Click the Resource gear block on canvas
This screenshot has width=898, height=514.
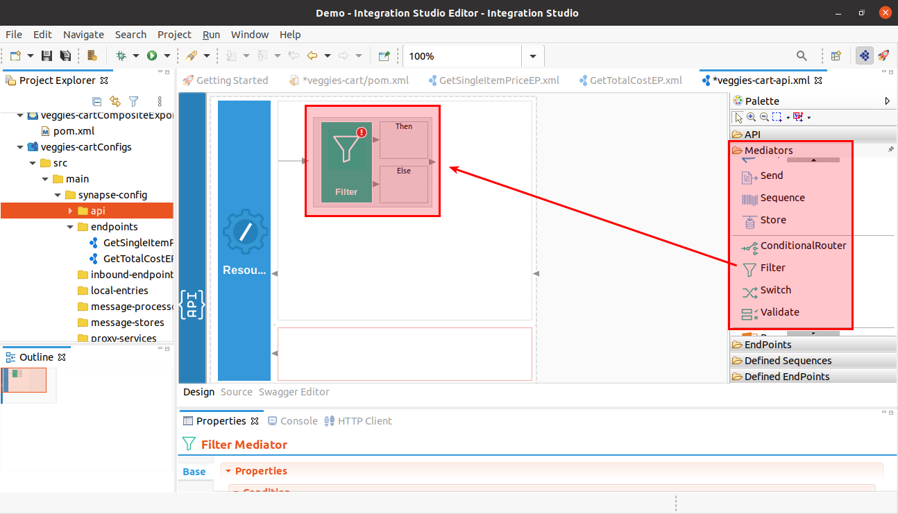244,241
